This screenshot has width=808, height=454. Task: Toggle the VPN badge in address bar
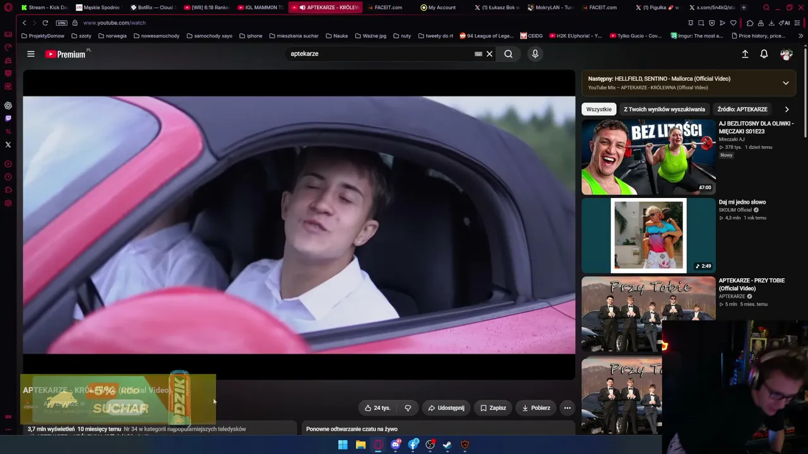[61, 23]
